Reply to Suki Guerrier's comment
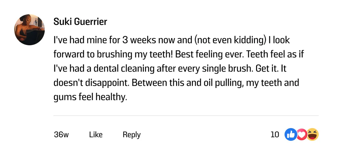 (x=132, y=135)
